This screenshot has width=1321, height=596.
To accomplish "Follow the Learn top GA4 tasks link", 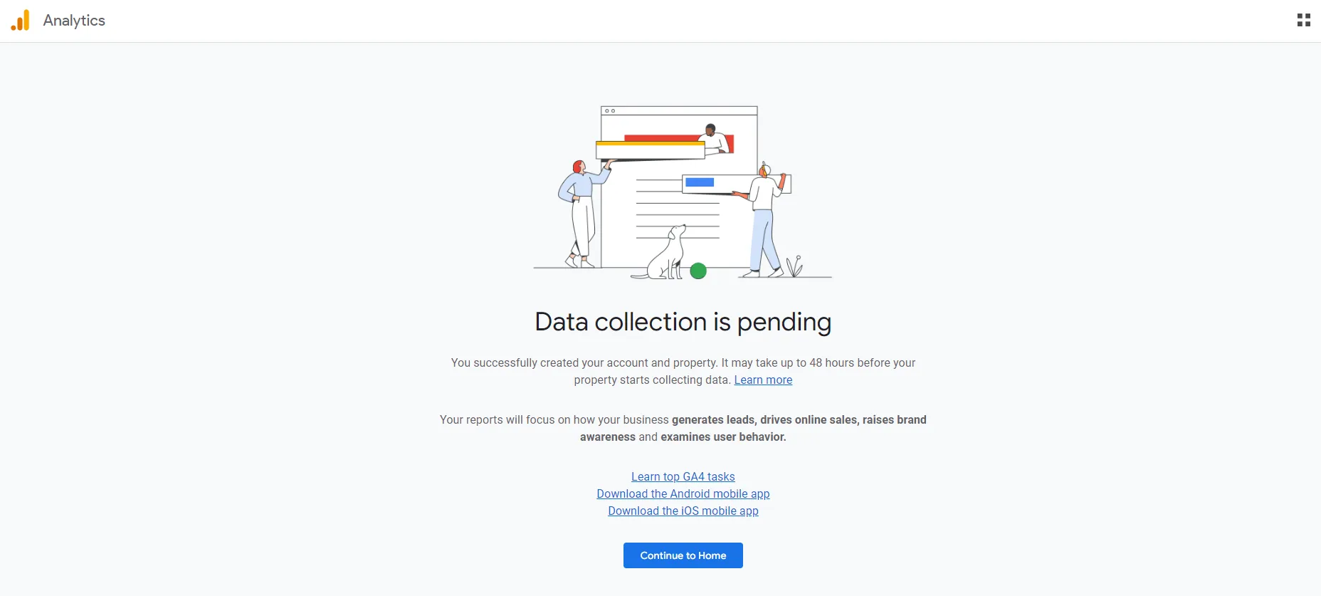I will click(x=683, y=476).
